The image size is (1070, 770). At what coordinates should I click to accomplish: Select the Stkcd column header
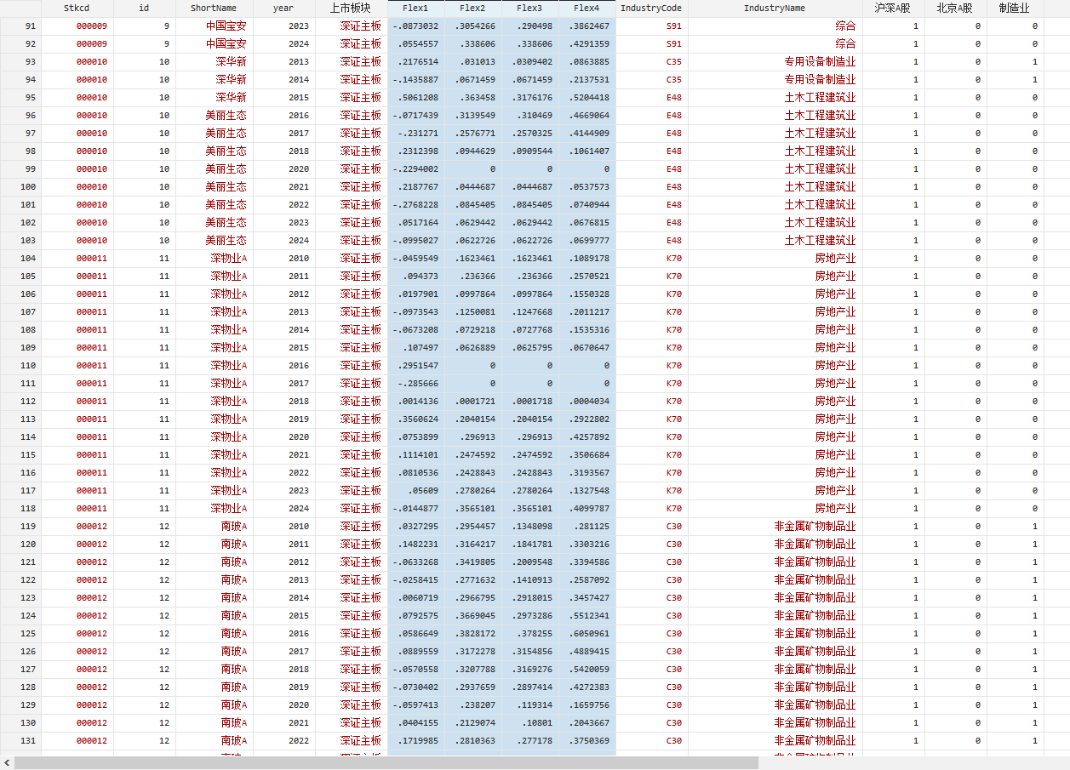point(77,8)
